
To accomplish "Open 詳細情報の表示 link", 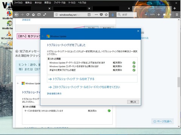I will 54,93.
